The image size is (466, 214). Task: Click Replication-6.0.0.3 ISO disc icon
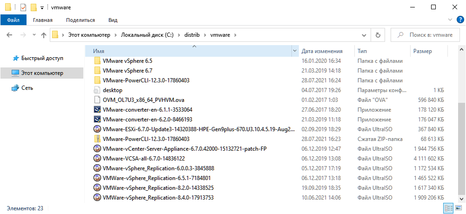(x=97, y=168)
